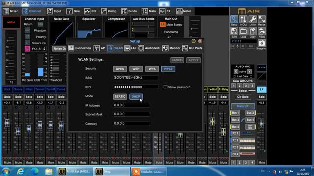Click the Mic Gain level bar
This screenshot has height=176, width=314.
[27, 65]
